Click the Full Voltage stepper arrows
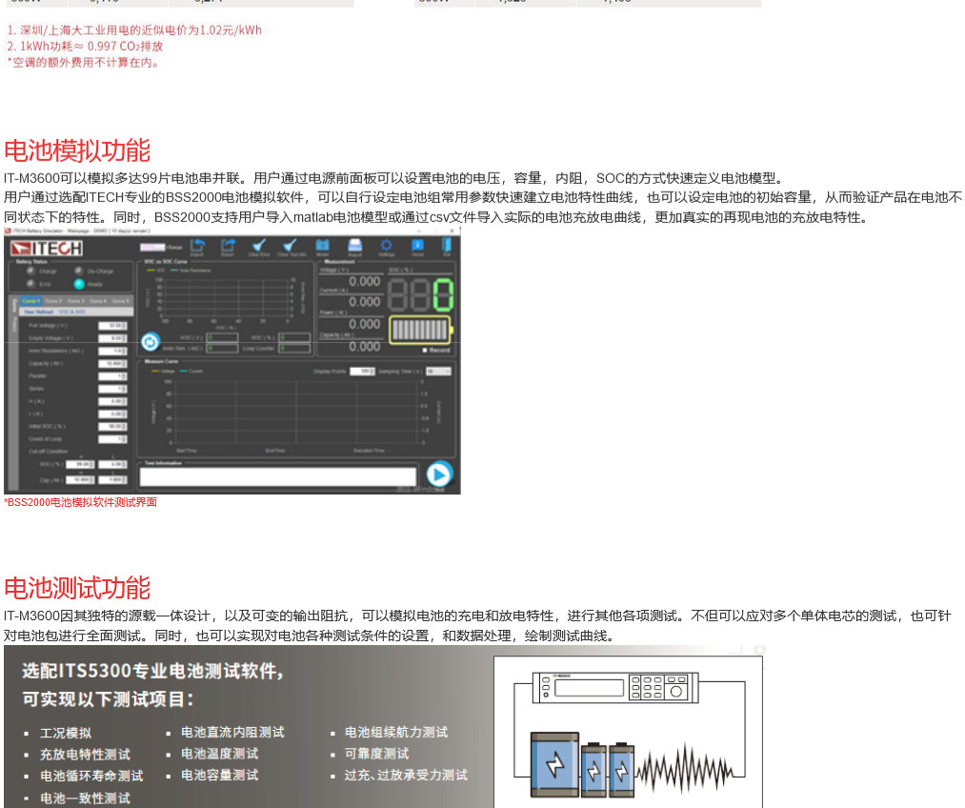Viewport: 965px width, 808px height. pos(124,326)
